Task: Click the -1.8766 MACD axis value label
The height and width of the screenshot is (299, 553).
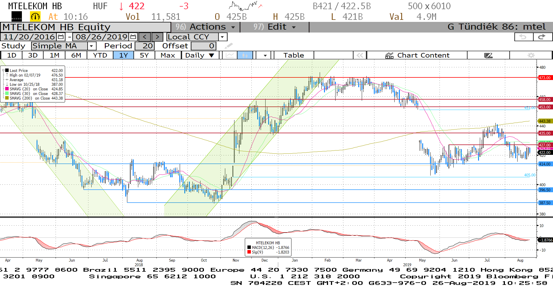Action: click(x=545, y=240)
